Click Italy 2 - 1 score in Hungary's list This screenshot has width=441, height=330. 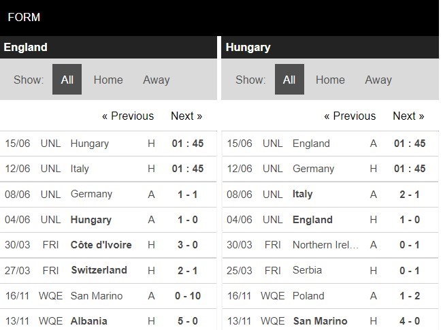point(409,194)
